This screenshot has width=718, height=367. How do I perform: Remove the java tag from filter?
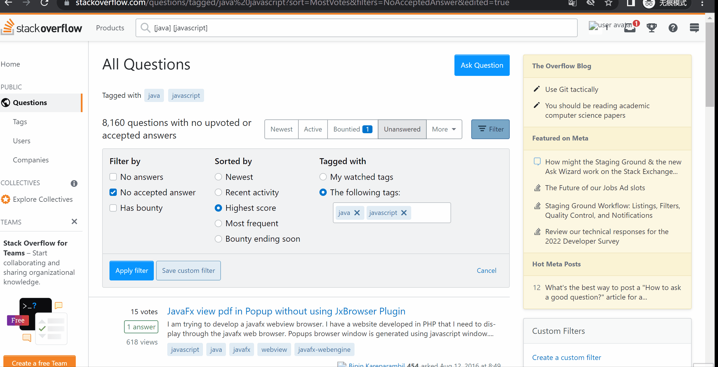pyautogui.click(x=357, y=213)
